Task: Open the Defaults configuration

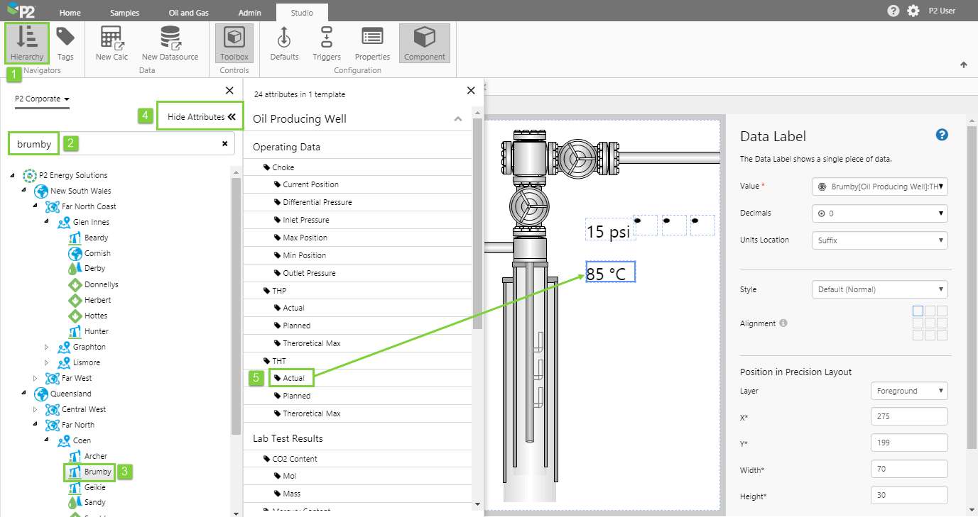Action: [x=284, y=43]
